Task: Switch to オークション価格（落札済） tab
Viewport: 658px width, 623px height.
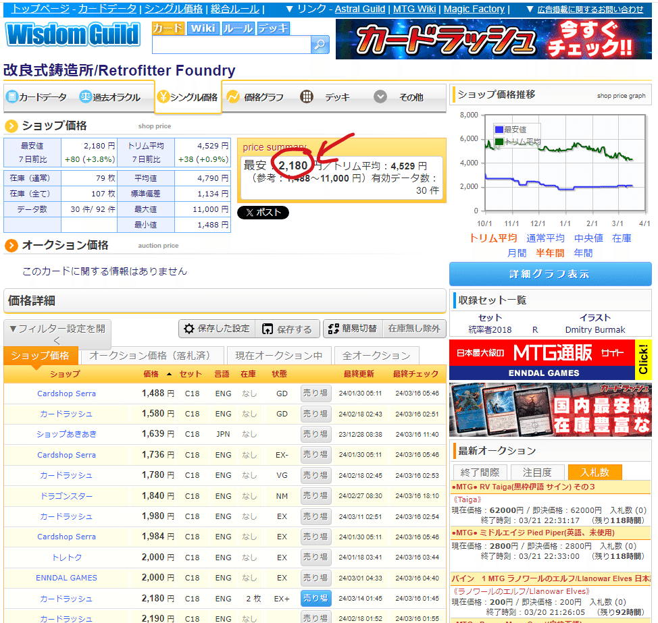Action: (x=151, y=356)
